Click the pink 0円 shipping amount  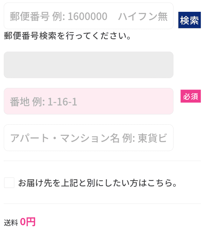(x=28, y=222)
